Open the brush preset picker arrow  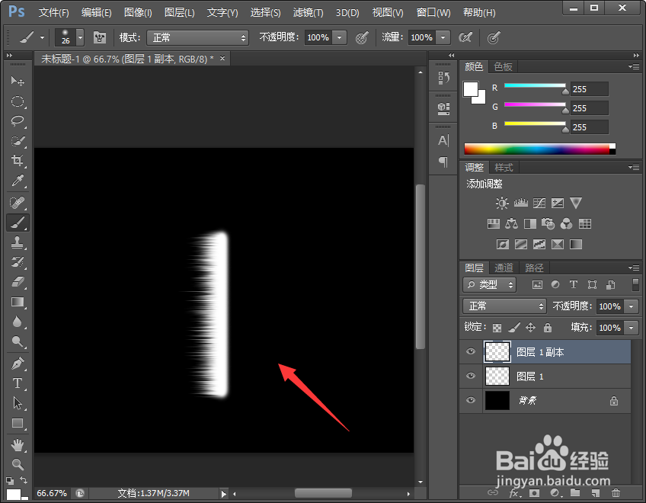click(80, 37)
